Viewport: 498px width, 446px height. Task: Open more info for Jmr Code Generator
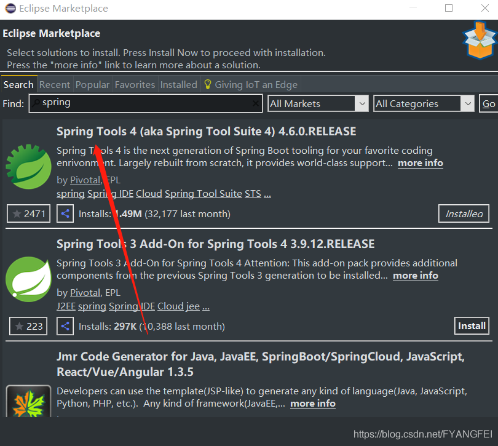coord(313,404)
